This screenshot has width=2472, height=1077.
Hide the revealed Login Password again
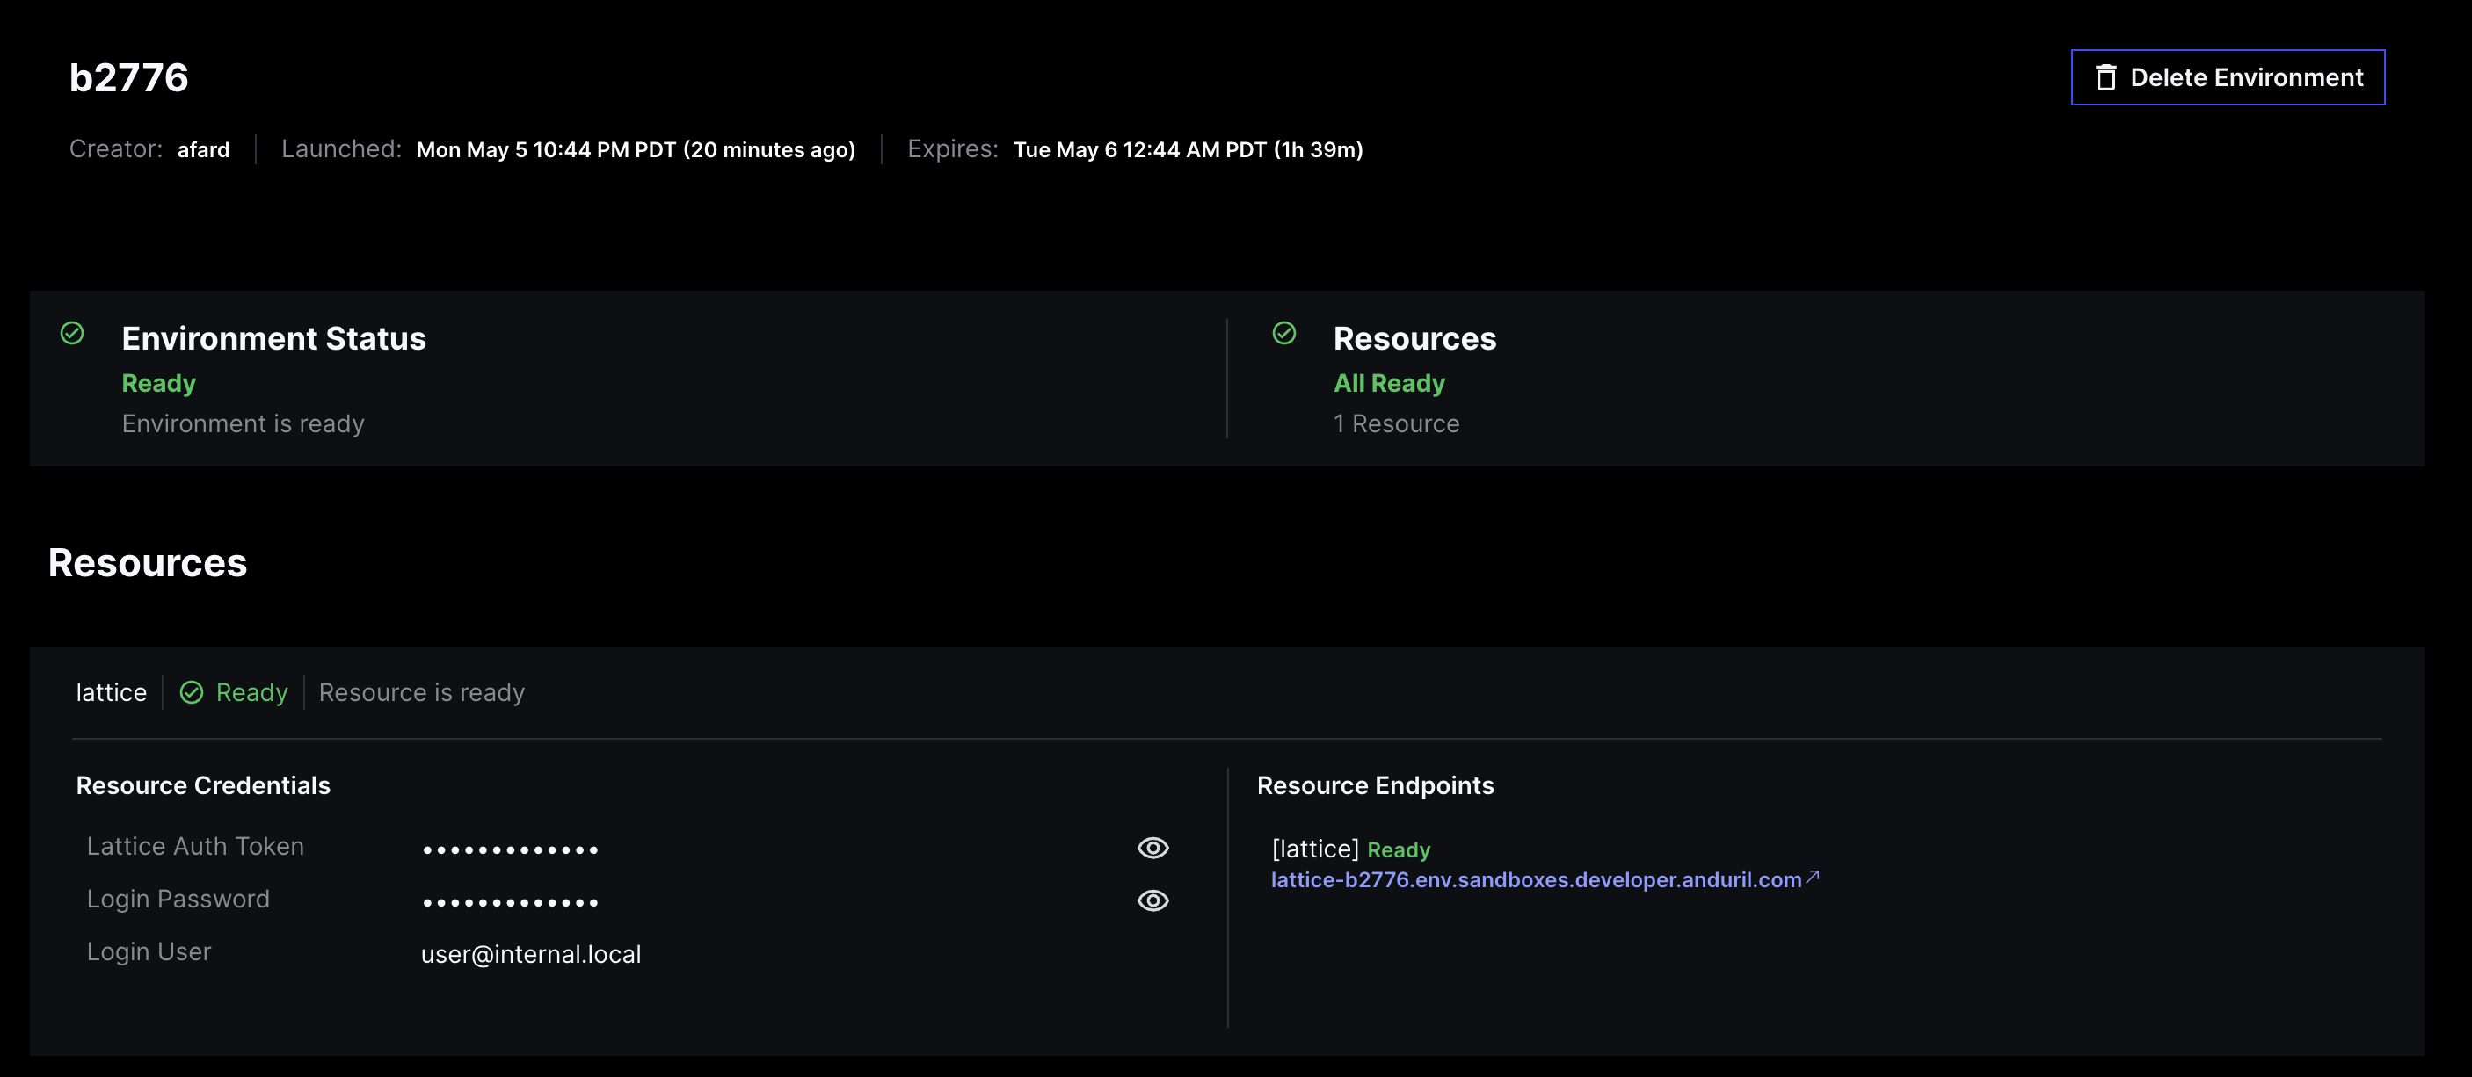[1152, 900]
